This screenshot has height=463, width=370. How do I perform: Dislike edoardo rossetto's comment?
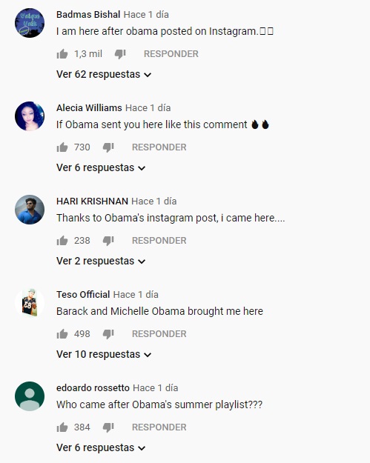(x=108, y=427)
